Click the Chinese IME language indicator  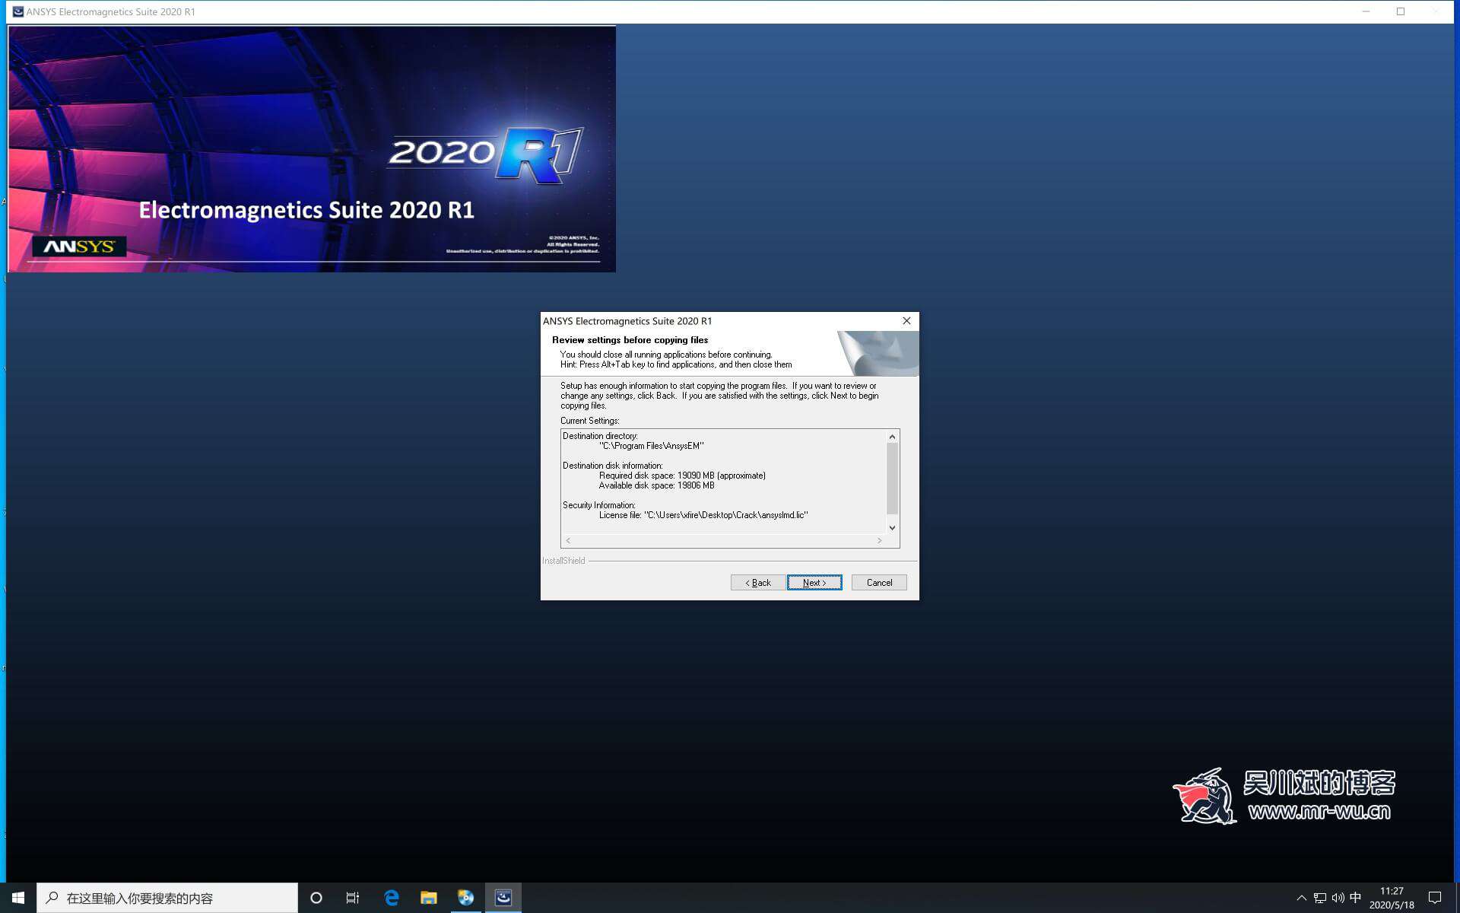[1355, 898]
